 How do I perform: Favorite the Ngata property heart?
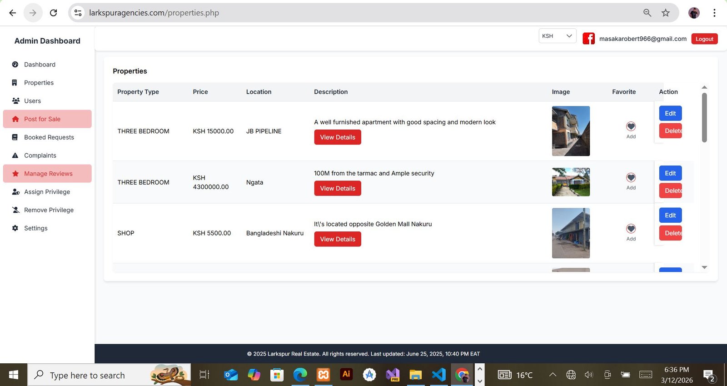point(631,177)
